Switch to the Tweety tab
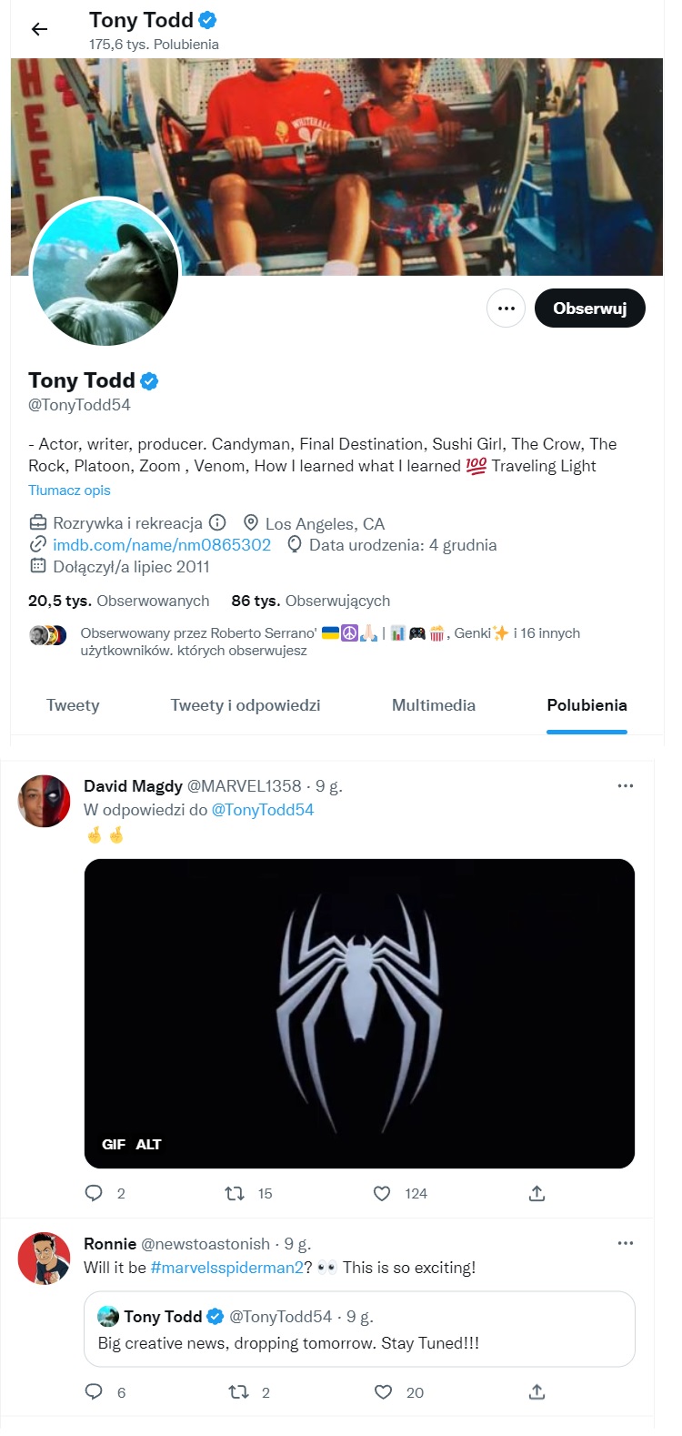Image resolution: width=682 pixels, height=1436 pixels. tap(73, 705)
